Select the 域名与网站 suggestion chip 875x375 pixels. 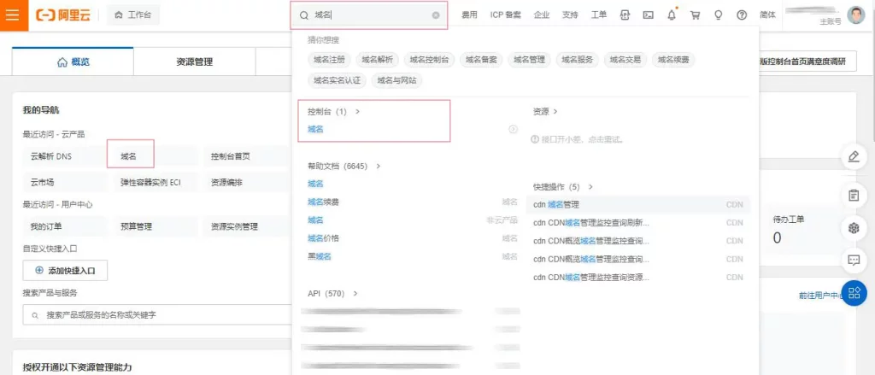click(x=396, y=80)
